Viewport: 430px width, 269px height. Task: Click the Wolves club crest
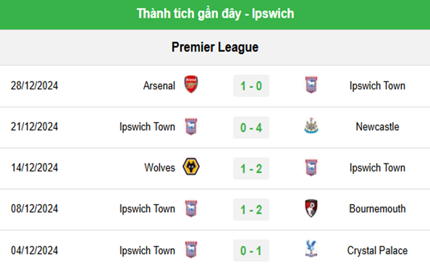point(191,167)
